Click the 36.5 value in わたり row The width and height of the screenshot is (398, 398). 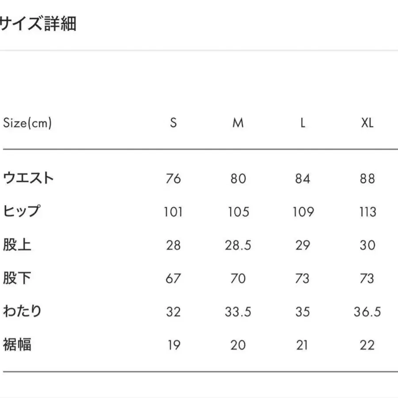click(367, 312)
